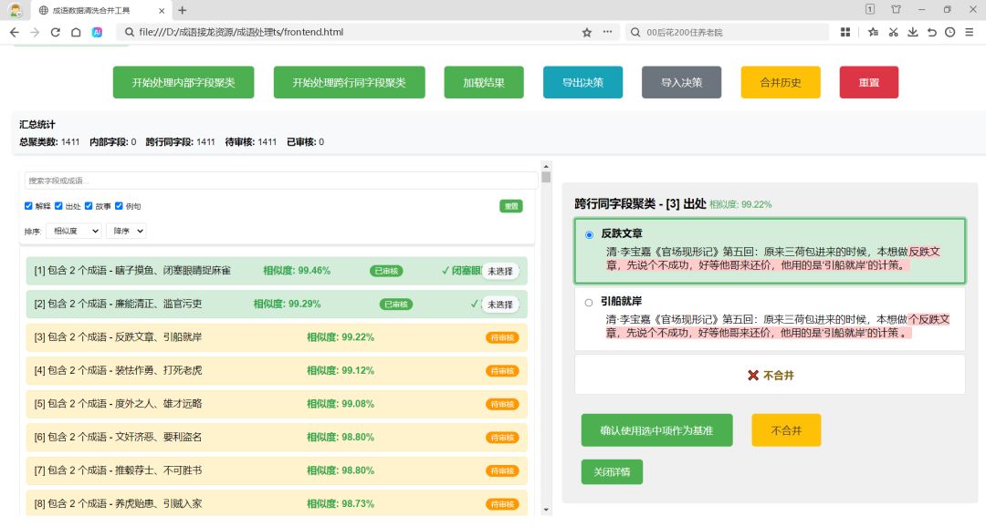Open the 相似度 sort dropdown
The height and width of the screenshot is (527, 986).
coord(74,232)
